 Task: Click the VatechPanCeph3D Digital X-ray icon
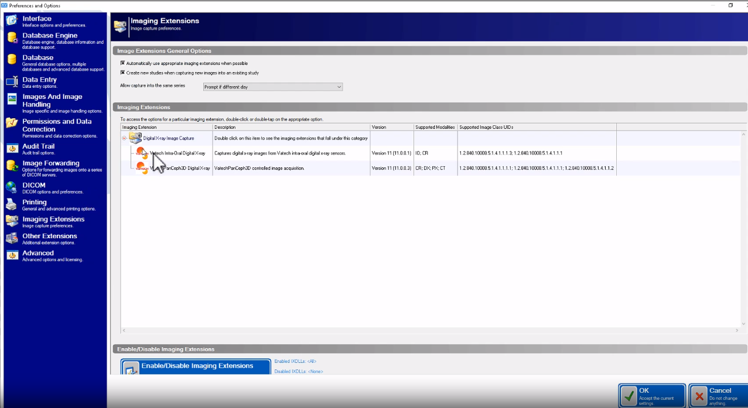142,168
